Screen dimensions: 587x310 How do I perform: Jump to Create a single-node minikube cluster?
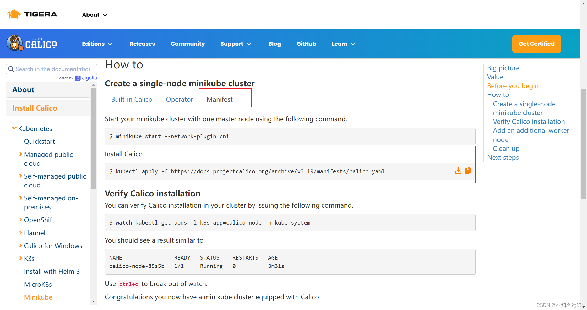pos(524,108)
